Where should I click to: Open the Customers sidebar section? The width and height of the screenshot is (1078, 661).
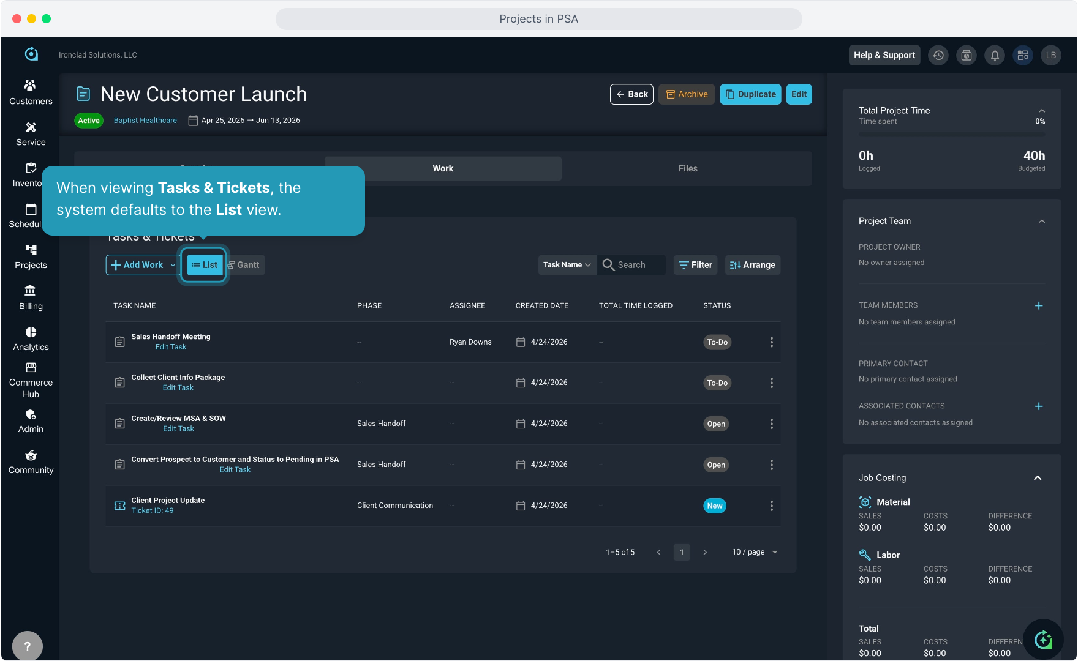(x=31, y=92)
